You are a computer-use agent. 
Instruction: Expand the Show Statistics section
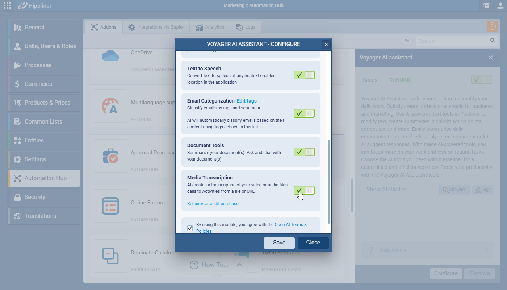(386, 189)
